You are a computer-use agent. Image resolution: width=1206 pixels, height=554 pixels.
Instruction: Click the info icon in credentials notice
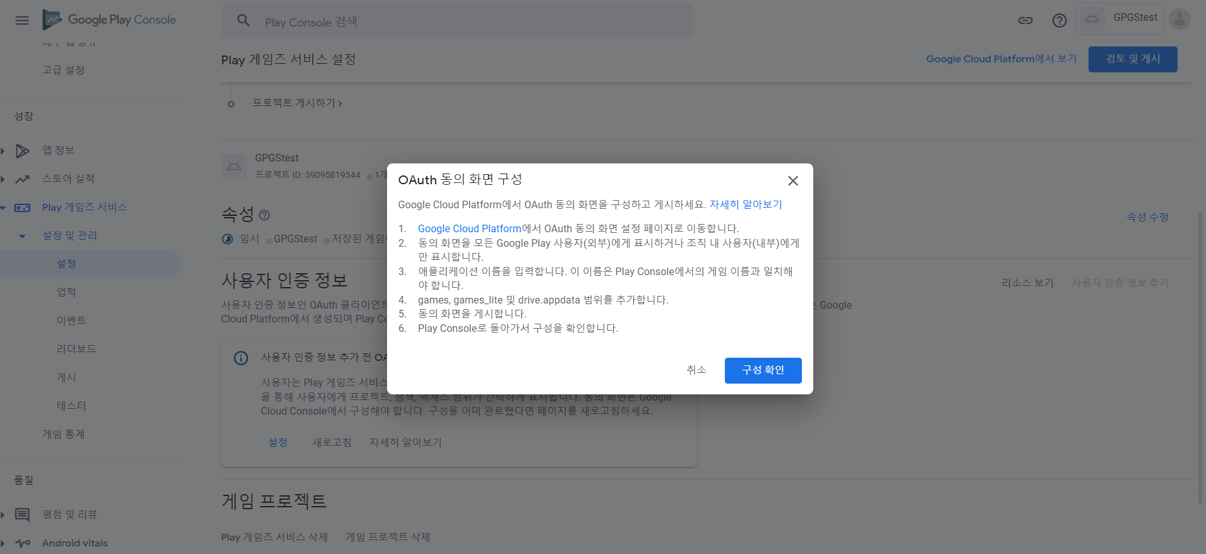point(241,358)
